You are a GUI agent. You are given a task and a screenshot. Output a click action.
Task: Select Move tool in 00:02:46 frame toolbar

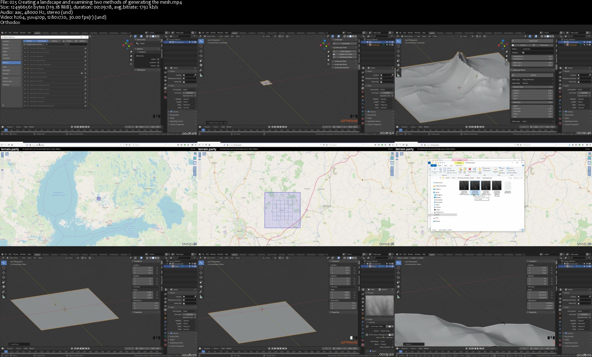click(398, 51)
